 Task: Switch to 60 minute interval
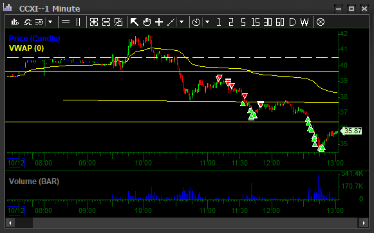pos(280,22)
